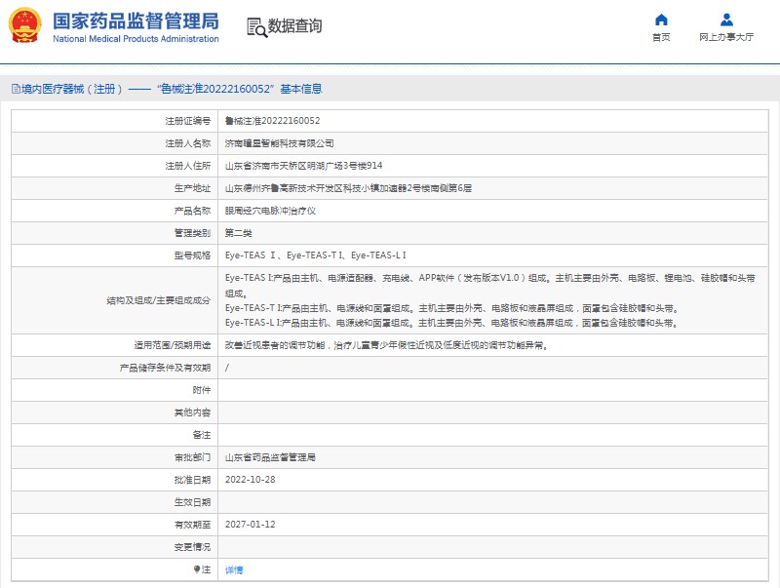This screenshot has width=780, height=588.
Task: Click the 产品储存条件及有效期 label
Action: tap(165, 368)
